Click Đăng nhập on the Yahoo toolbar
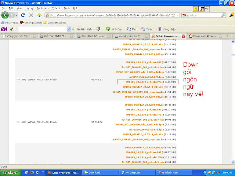235x176 pixels. click(x=167, y=29)
